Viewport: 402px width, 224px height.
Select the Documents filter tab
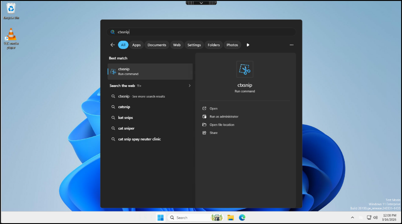coord(157,45)
